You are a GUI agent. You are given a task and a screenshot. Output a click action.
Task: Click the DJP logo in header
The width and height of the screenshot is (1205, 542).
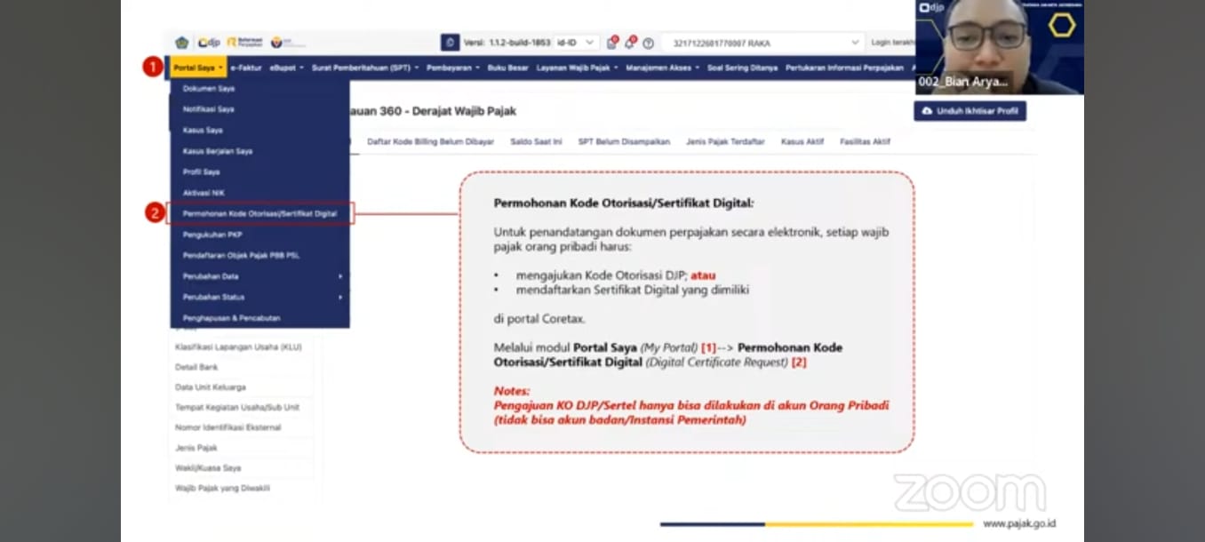point(209,43)
